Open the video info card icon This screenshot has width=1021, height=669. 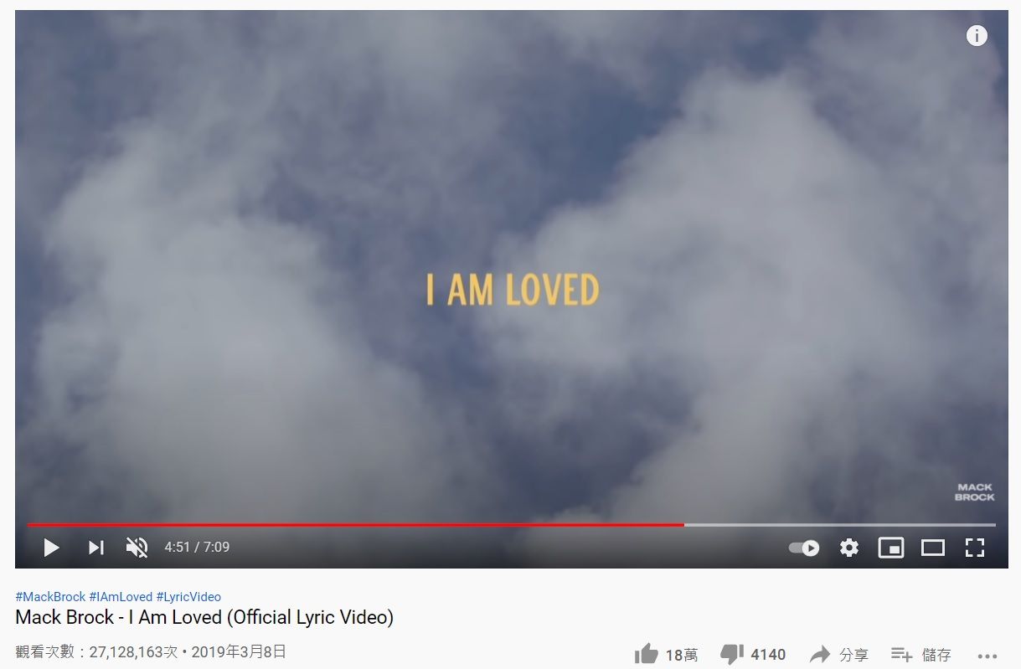coord(977,36)
